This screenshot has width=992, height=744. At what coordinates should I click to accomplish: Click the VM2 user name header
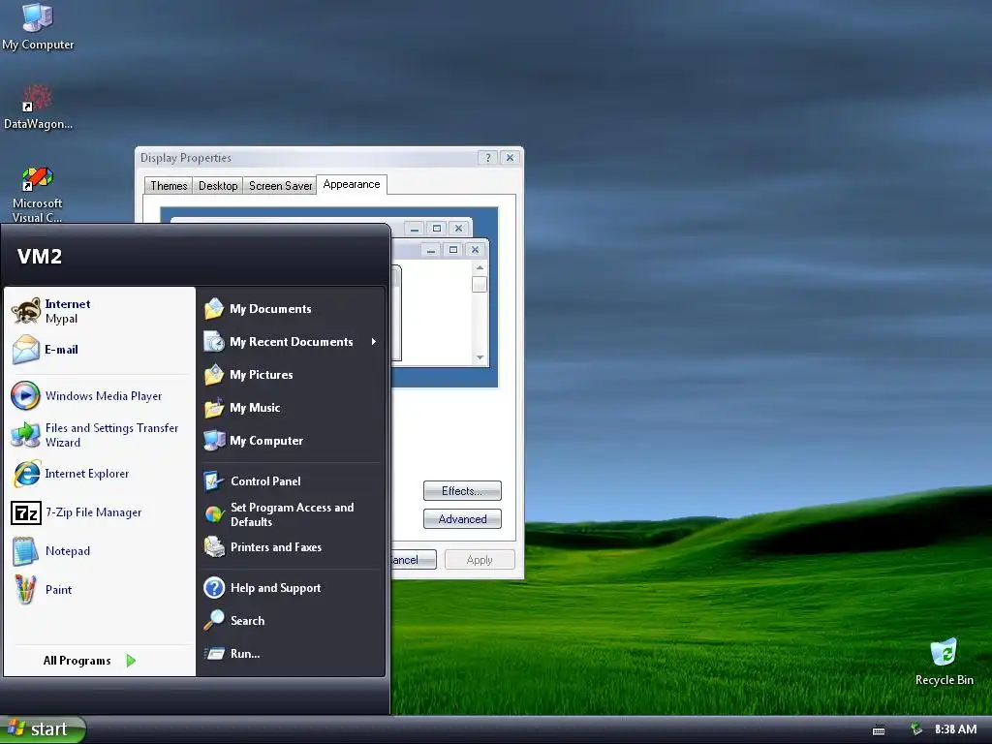39,256
